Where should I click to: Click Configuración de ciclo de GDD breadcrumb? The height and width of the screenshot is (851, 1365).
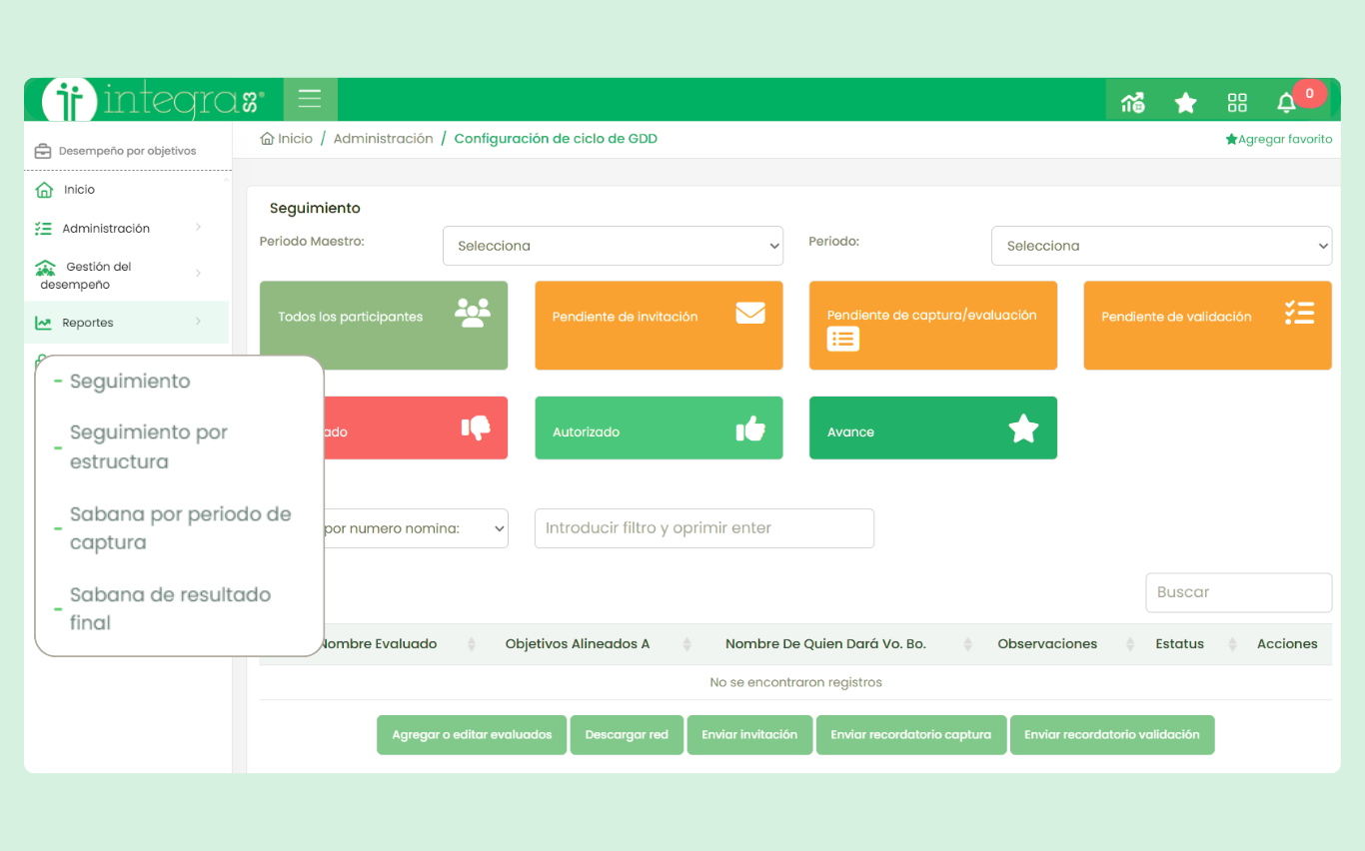point(556,139)
